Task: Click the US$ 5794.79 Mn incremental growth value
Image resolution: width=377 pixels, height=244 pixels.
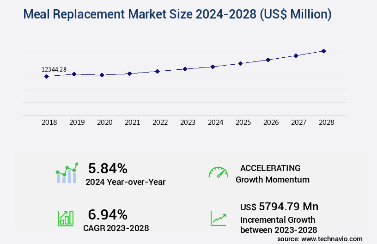Action: click(x=279, y=207)
